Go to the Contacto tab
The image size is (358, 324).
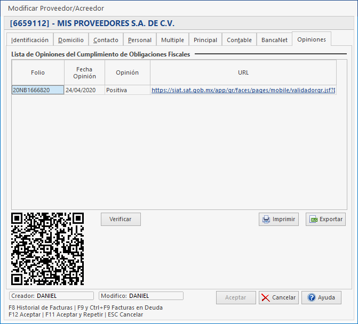coord(106,40)
